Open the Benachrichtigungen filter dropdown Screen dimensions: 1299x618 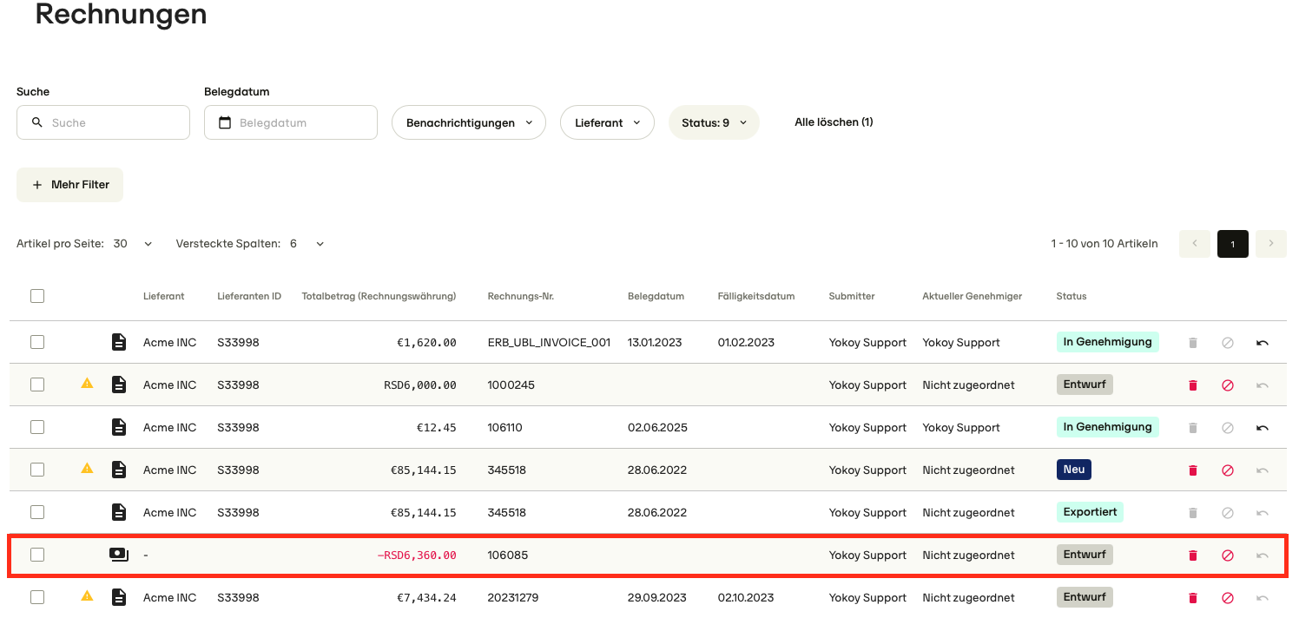(x=468, y=122)
